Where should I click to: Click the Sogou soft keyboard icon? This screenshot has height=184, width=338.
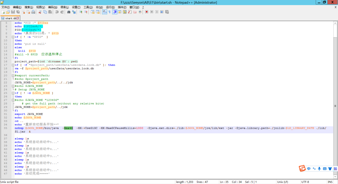pos(325,169)
